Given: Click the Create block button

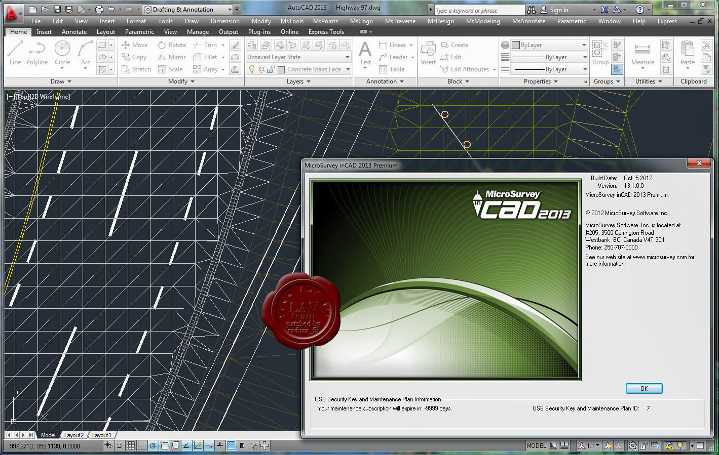Looking at the screenshot, I should 455,45.
